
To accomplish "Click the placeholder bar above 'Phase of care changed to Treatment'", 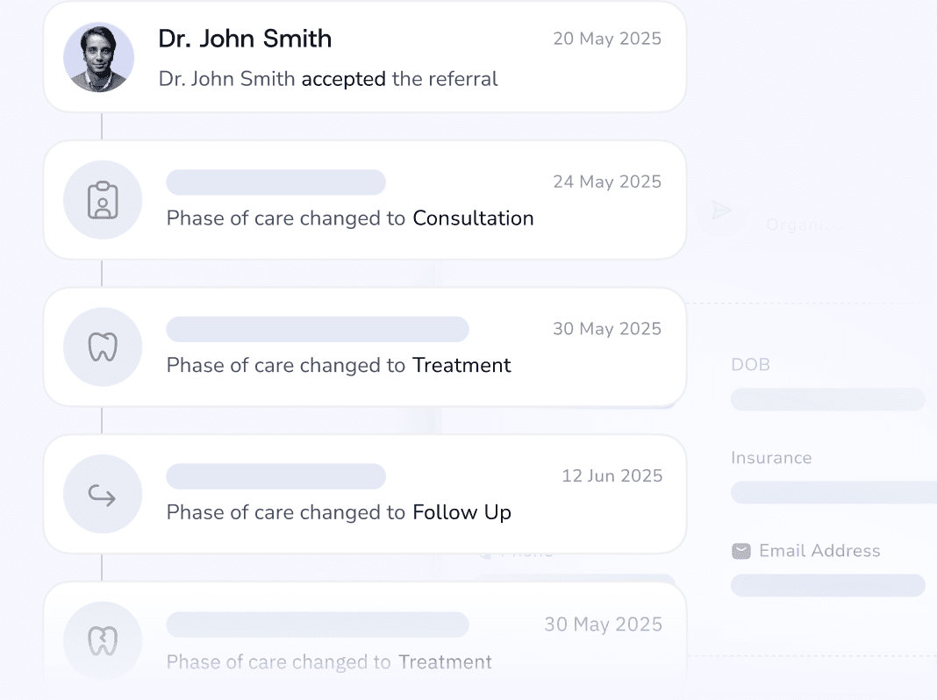I will click(318, 329).
